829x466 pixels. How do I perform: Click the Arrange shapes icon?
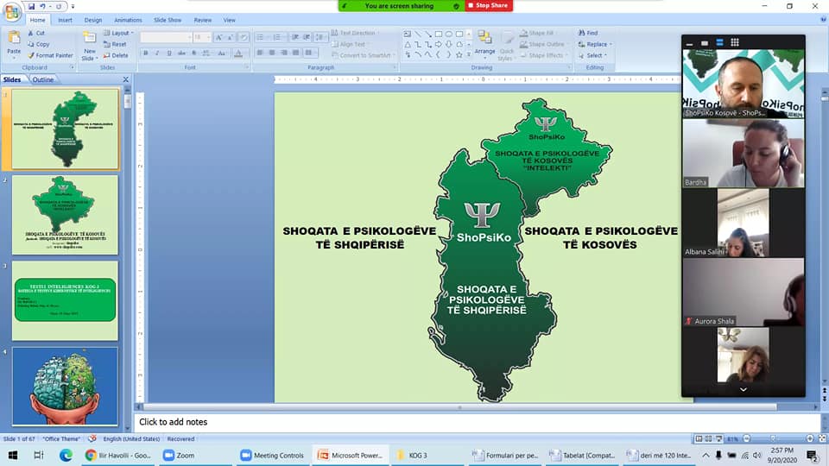pyautogui.click(x=484, y=37)
